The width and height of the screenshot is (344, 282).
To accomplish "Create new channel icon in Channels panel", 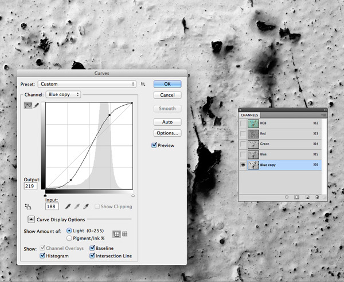I will (x=307, y=197).
